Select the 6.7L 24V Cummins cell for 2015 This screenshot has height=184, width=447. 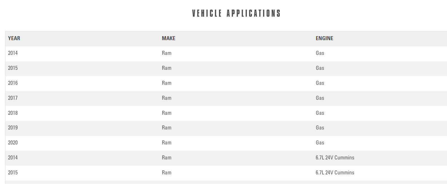[335, 173]
